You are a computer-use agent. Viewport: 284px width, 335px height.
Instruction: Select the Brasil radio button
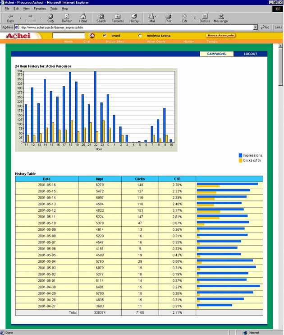(105, 35)
